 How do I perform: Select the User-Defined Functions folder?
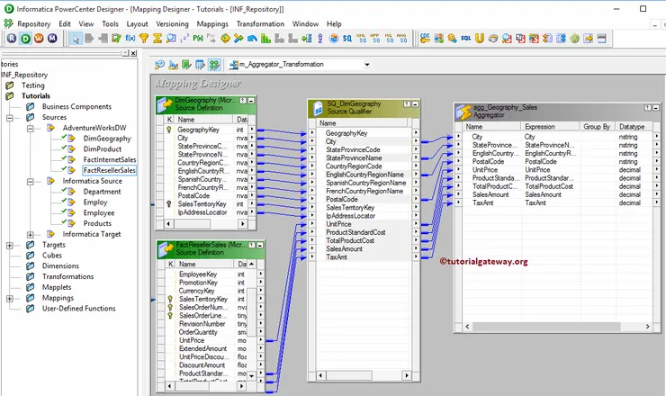coord(78,309)
